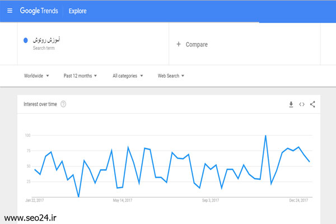336x224 pixels.
Task: Open the embed code icon
Action: pos(302,104)
